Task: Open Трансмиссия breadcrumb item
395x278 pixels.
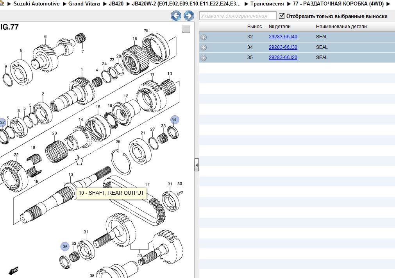Action: click(267, 4)
